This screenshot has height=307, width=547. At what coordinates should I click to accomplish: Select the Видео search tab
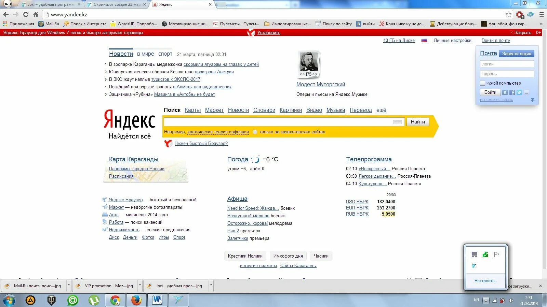(x=314, y=110)
